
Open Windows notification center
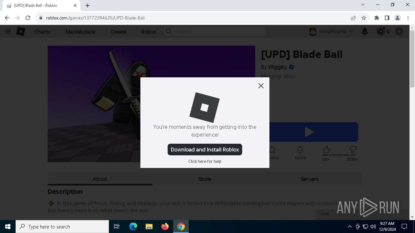[404, 227]
